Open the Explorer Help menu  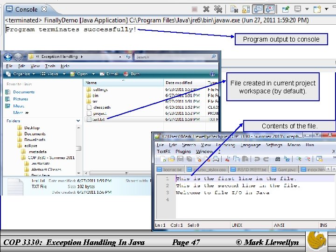pos(65,66)
